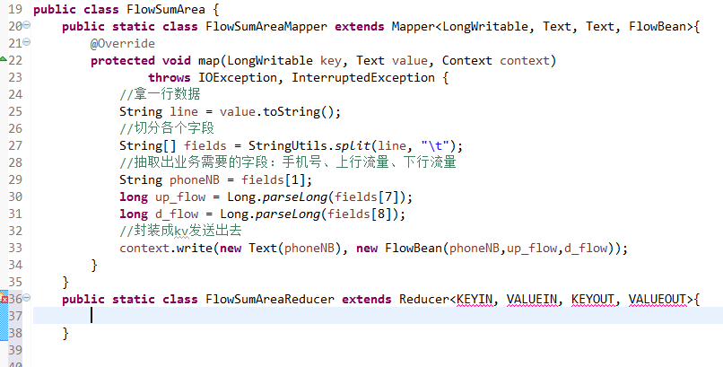The image size is (723, 367).
Task: Place cursor on empty line 37
Action: [378, 316]
